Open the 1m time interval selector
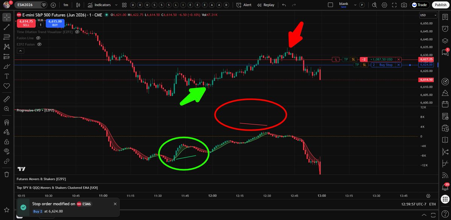 66,5
